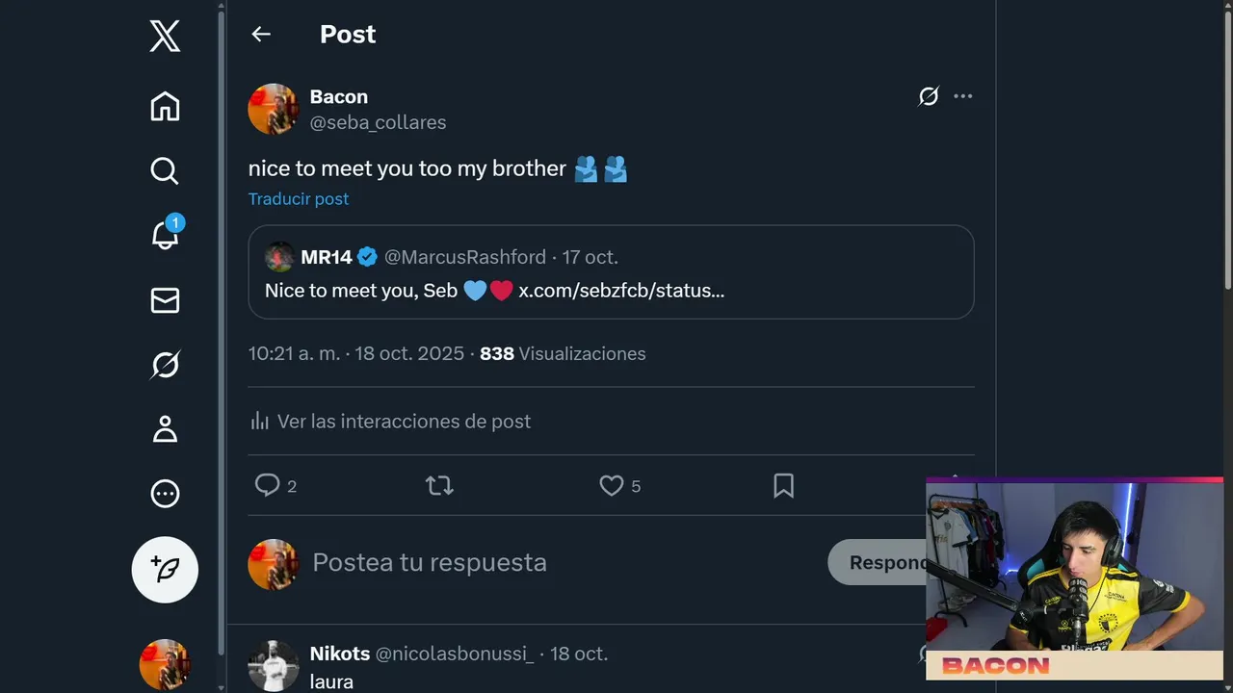Click the @seba_collares handle
Viewport: 1233px width, 693px height.
378,122
